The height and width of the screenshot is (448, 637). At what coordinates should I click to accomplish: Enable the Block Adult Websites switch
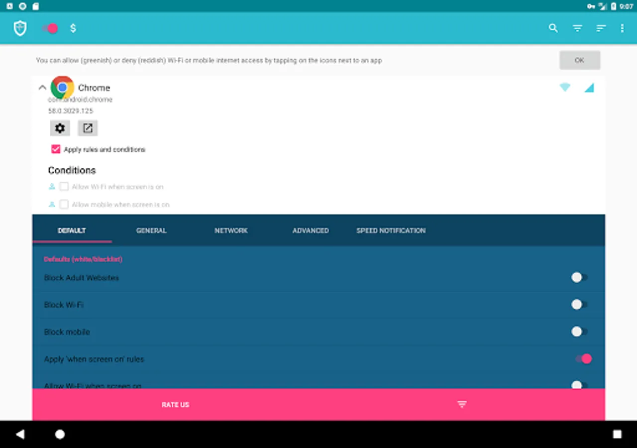coord(580,277)
